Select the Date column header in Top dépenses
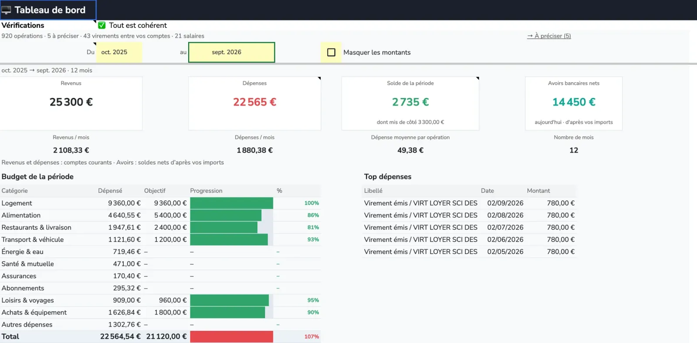The width and height of the screenshot is (697, 343). coord(487,191)
